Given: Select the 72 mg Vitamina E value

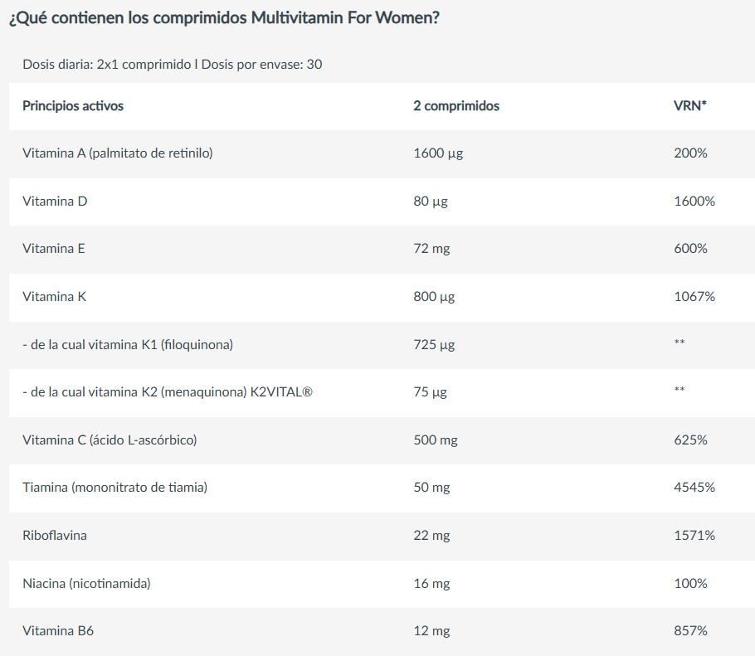Looking at the screenshot, I should (x=431, y=249).
